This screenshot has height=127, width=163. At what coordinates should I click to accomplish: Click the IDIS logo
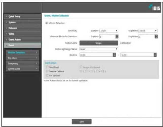(x=154, y=8)
